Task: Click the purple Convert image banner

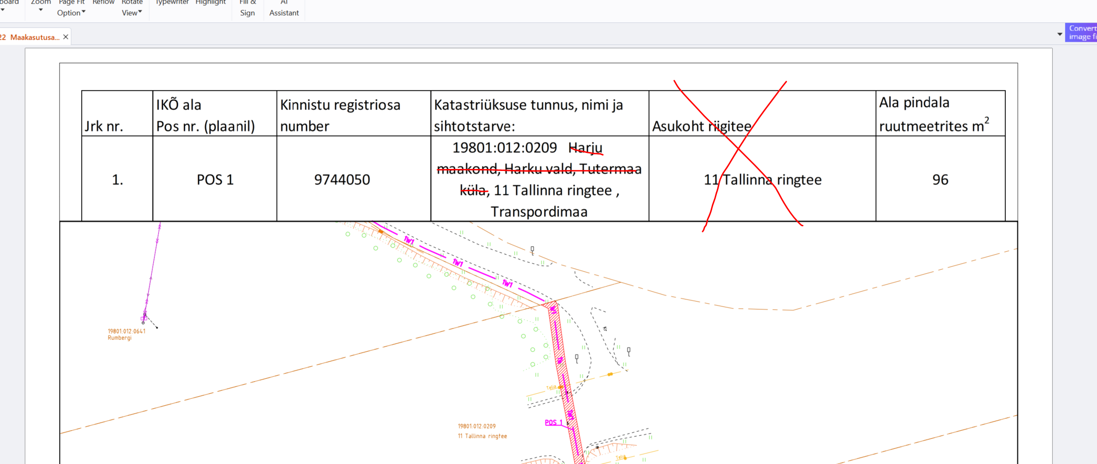Action: click(x=1082, y=32)
